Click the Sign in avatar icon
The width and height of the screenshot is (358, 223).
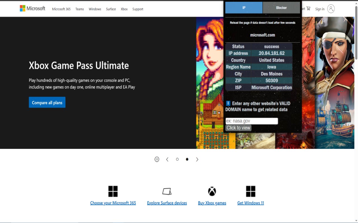331,9
